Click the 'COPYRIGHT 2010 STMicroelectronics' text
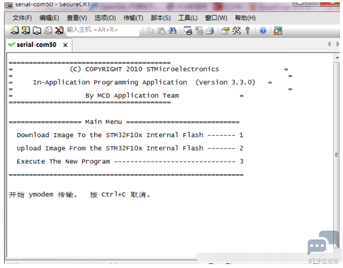 point(152,69)
